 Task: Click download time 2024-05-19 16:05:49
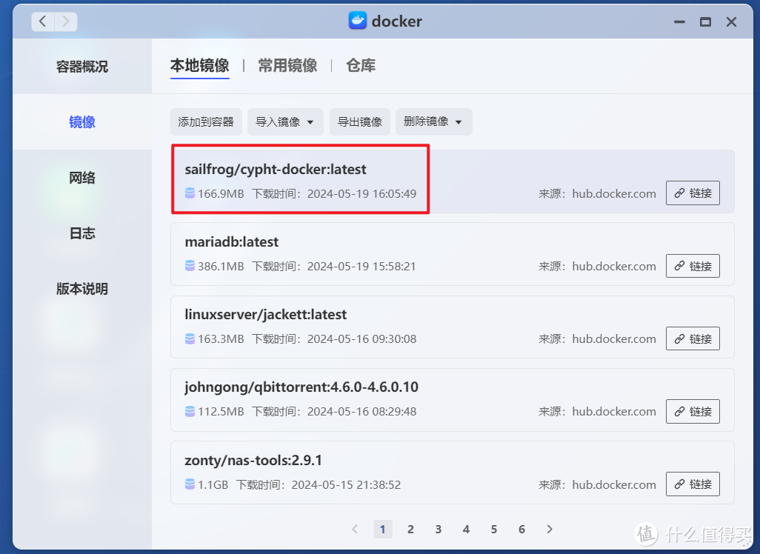tap(361, 193)
